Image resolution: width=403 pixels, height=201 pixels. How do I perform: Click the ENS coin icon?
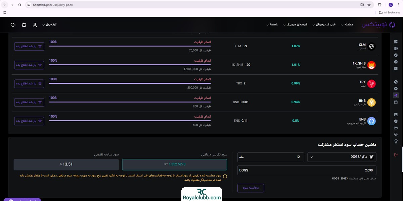(x=371, y=121)
